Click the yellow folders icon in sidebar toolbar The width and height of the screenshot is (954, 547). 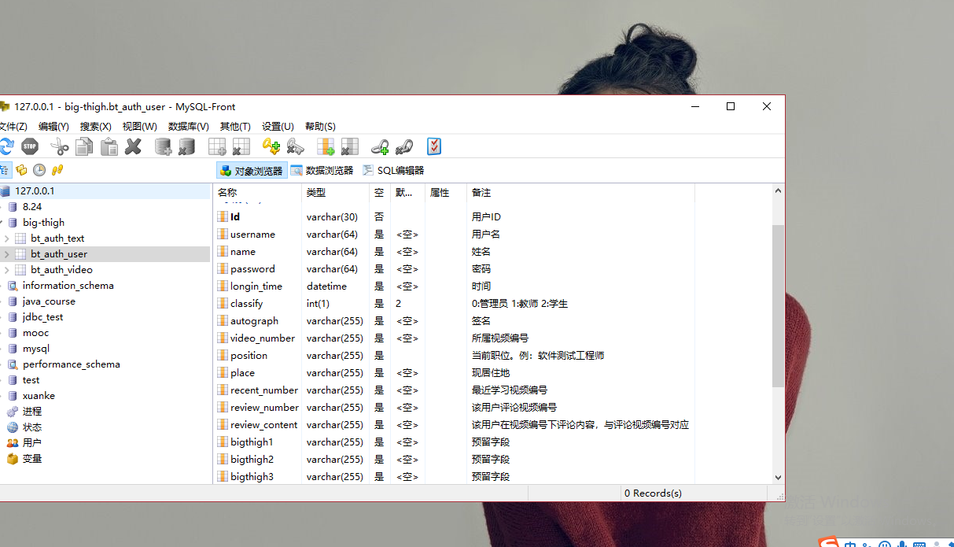click(x=21, y=170)
